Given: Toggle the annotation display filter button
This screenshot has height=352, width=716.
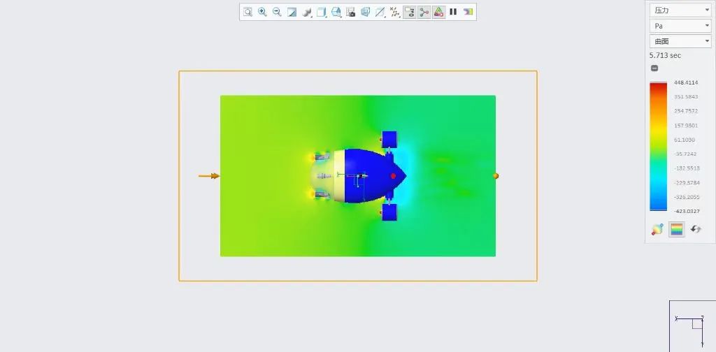Looking at the screenshot, I should [410, 12].
